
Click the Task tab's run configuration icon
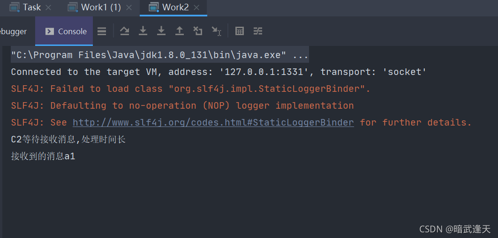[x=15, y=7]
